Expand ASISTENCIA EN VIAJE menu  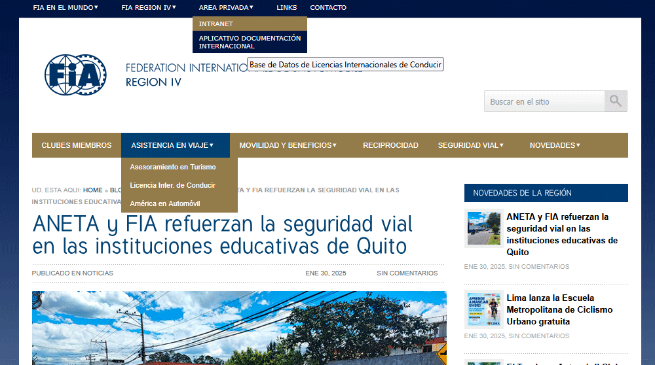point(176,145)
